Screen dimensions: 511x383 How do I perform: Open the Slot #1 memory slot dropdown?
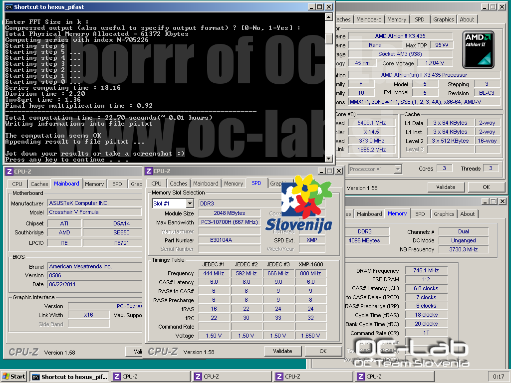tap(190, 203)
